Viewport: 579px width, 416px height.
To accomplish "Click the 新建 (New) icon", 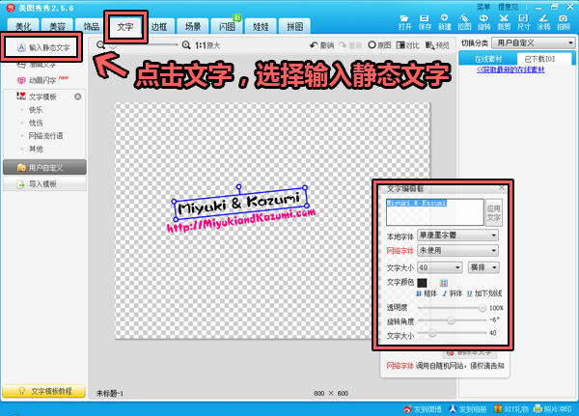I will click(445, 21).
